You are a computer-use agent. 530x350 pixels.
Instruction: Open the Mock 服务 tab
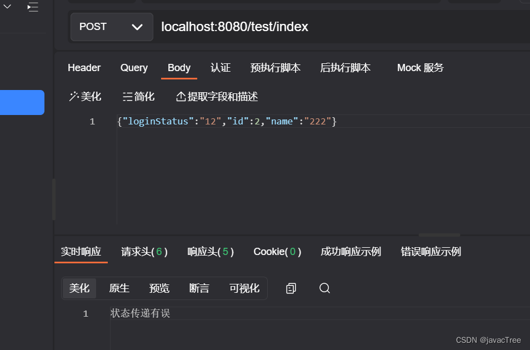[x=420, y=67]
